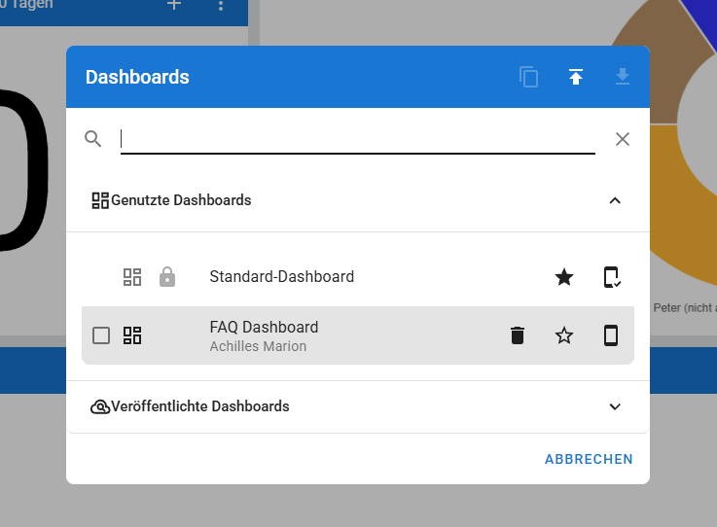Click the search magnifier icon

92,138
